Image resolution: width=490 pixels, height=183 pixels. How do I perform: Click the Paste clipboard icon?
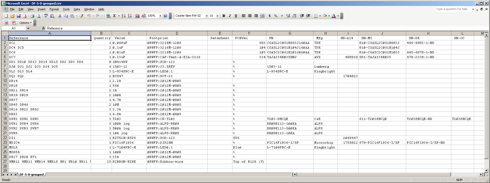coord(72,16)
